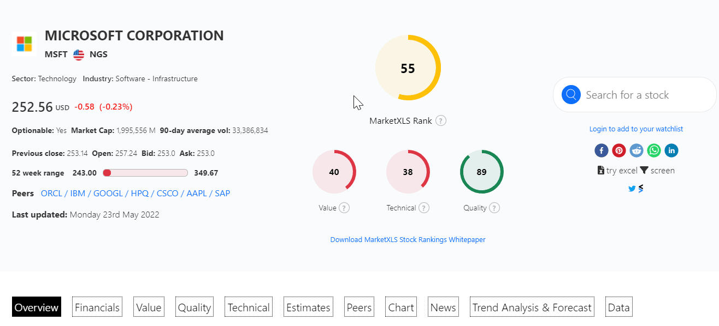The width and height of the screenshot is (719, 326).
Task: Open the Trend Analysis & Forecast tab
Action: point(532,307)
